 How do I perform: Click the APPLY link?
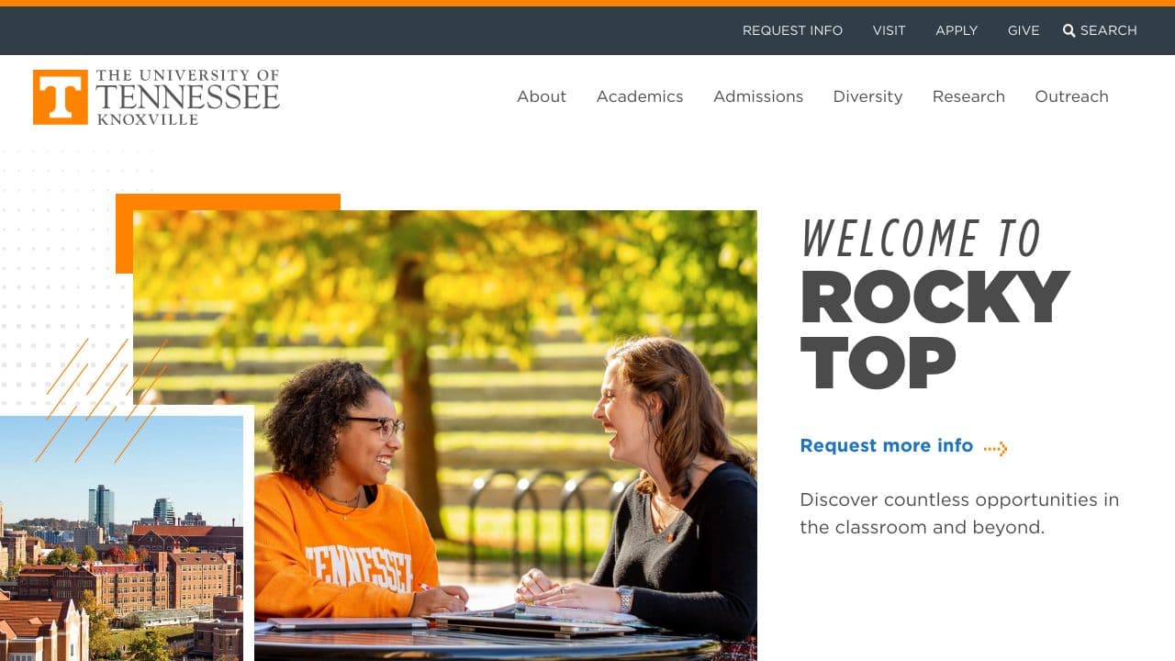(957, 30)
